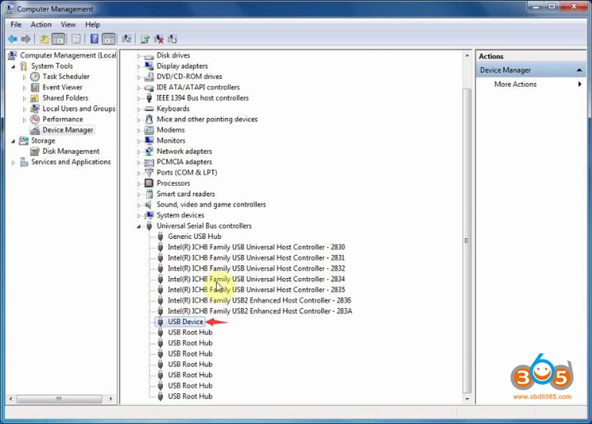This screenshot has width=592, height=424.
Task: Click the Uninstall device toolbar icon
Action: [158, 39]
